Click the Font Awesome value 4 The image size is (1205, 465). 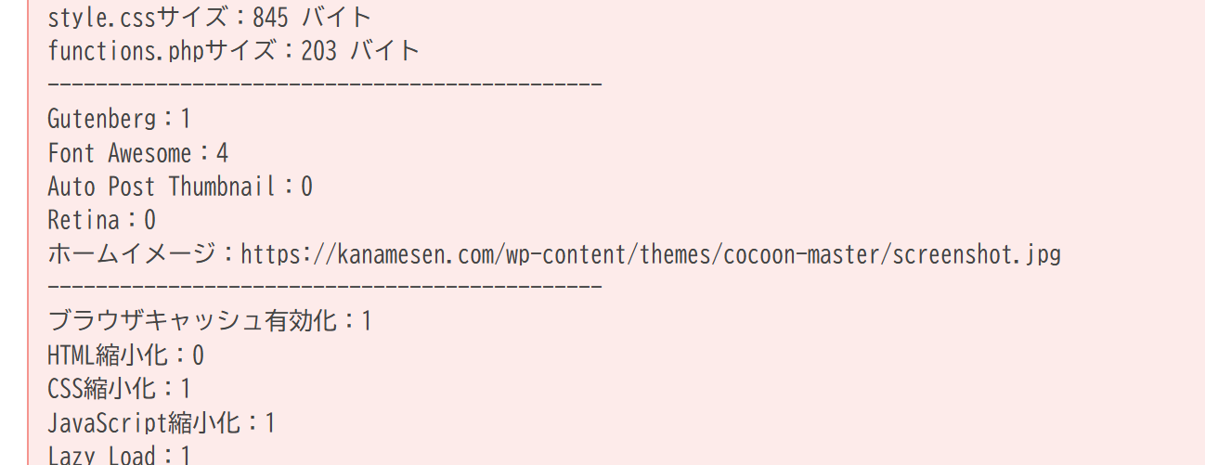[x=222, y=153]
